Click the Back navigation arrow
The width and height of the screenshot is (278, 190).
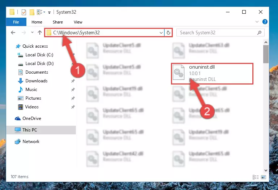(13, 33)
